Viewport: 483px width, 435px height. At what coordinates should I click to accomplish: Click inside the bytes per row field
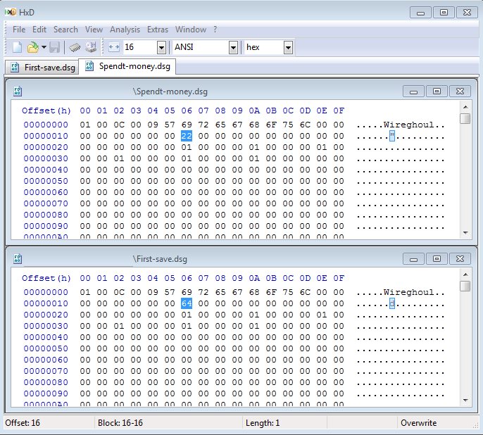pos(140,47)
